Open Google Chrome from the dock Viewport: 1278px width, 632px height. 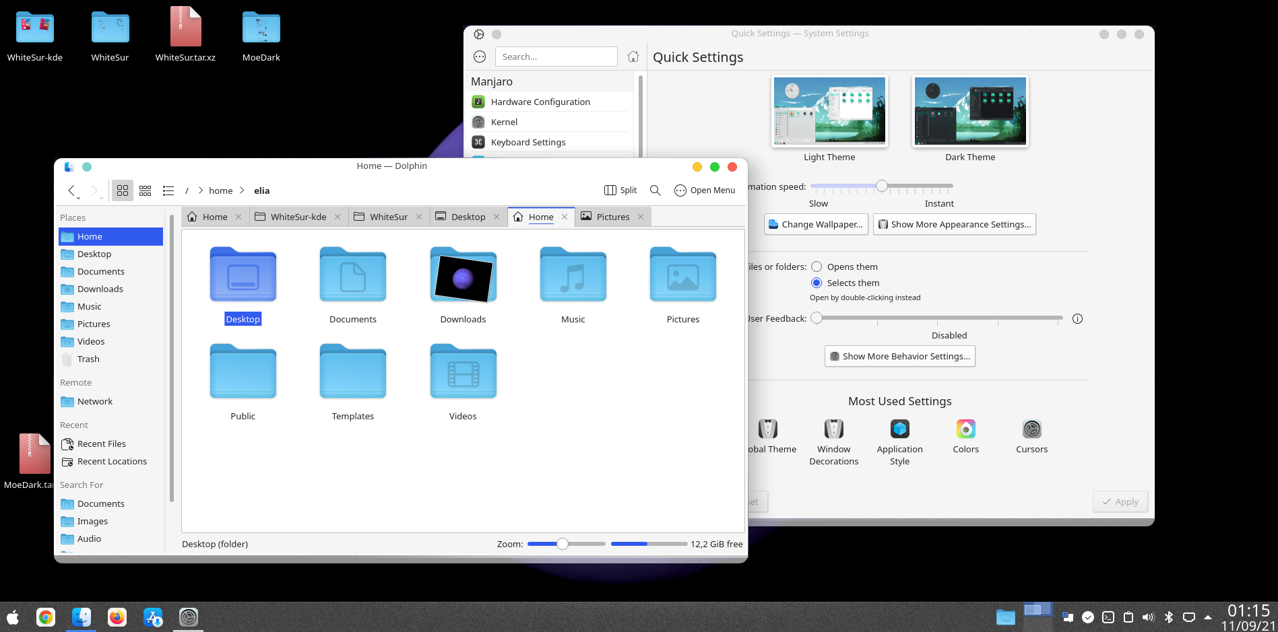(46, 617)
